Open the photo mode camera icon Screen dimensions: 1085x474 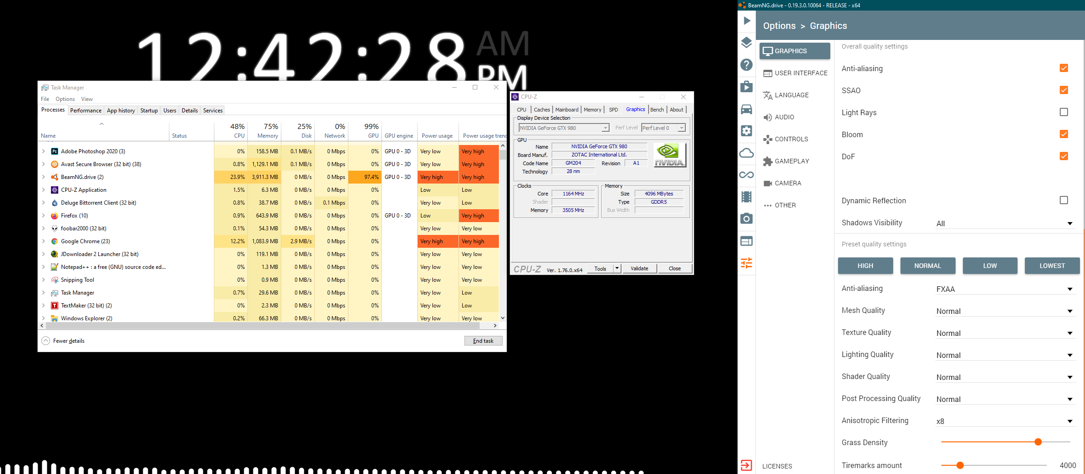[x=747, y=219]
